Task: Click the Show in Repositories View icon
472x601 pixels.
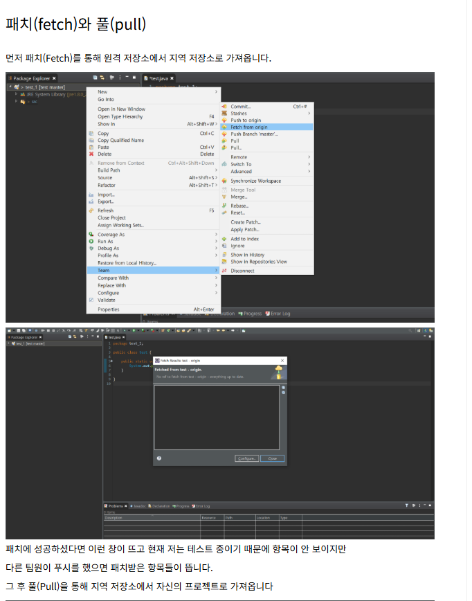Action: click(224, 262)
